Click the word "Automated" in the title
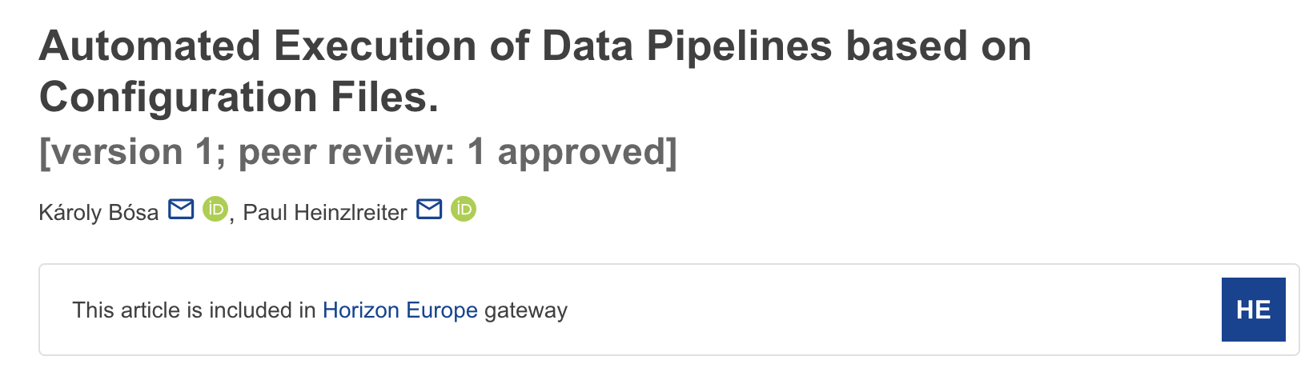Screen dimensions: 1313x376 click(150, 46)
